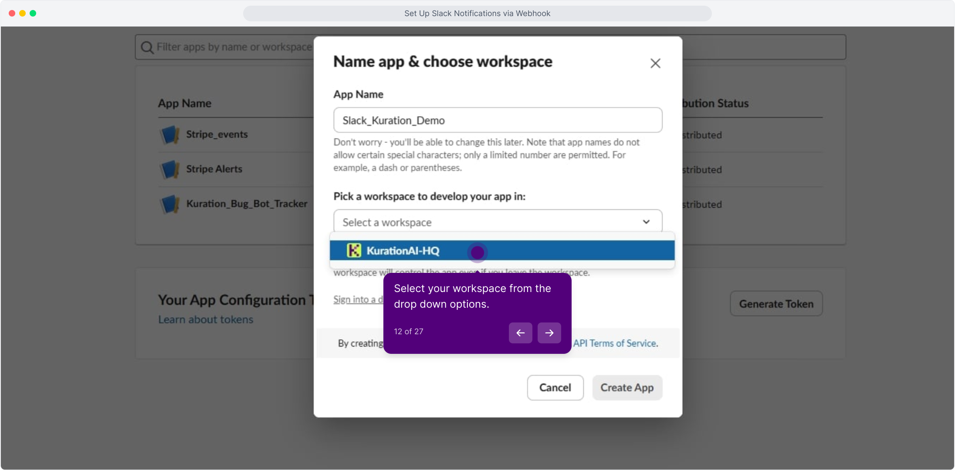Open the Stripe_events app row
Screen dimensions: 955x470
click(235, 134)
